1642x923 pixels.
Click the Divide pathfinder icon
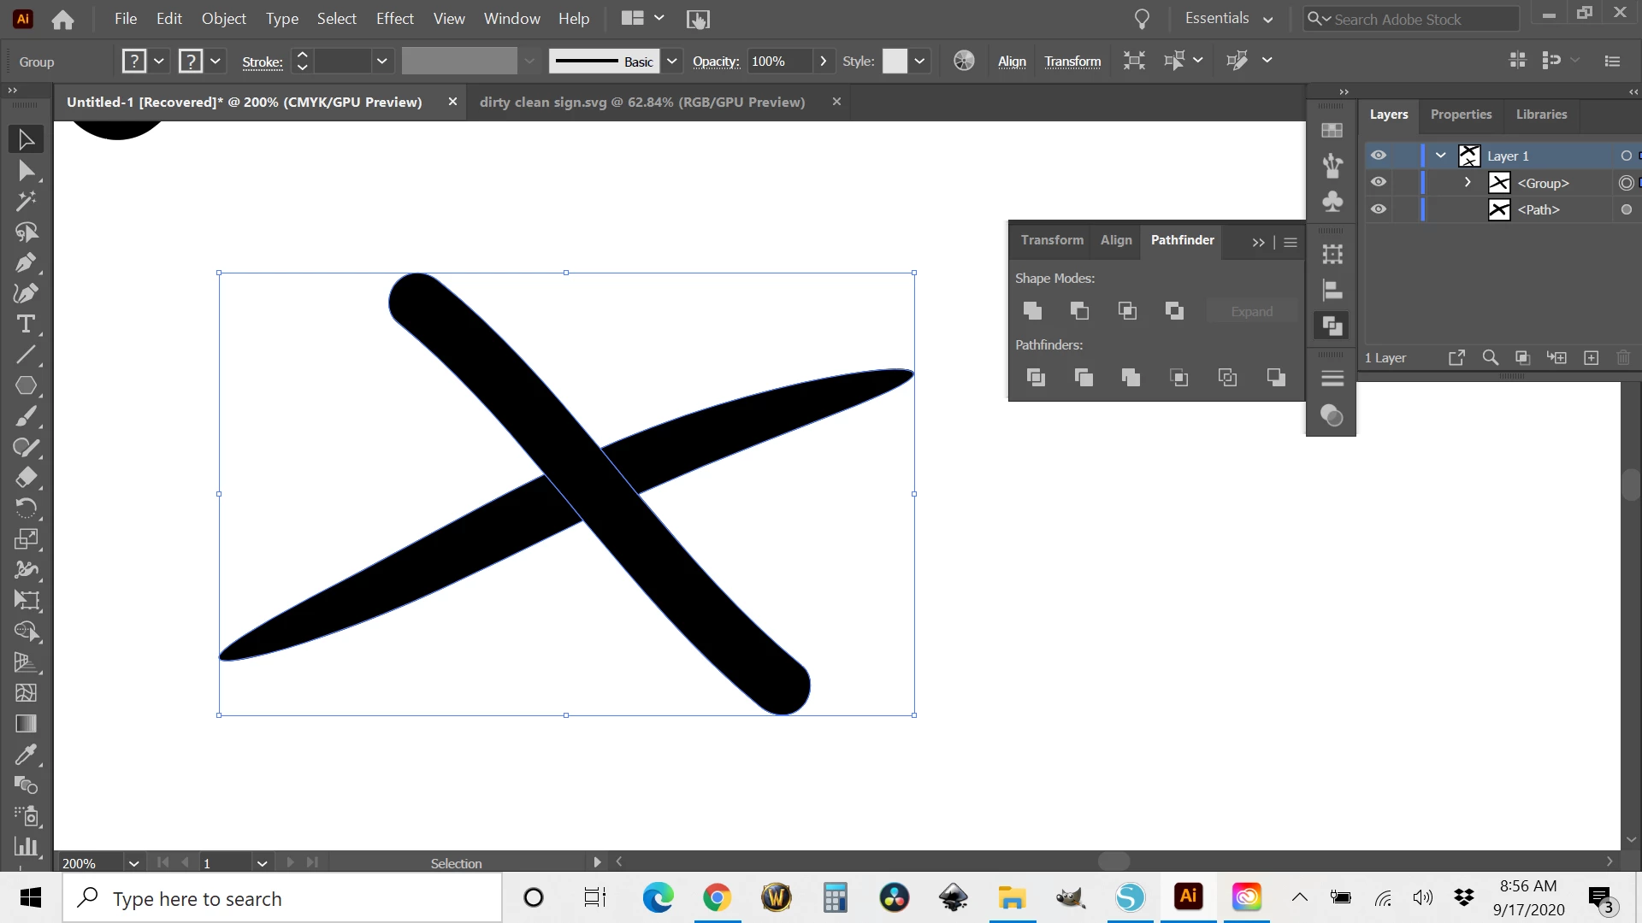tap(1036, 377)
